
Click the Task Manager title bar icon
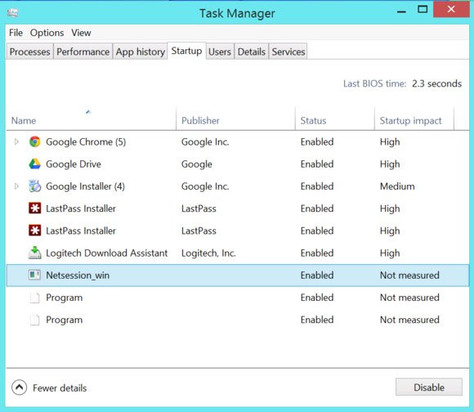(13, 13)
